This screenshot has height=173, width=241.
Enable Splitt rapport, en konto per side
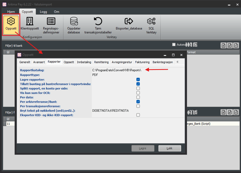(138, 88)
